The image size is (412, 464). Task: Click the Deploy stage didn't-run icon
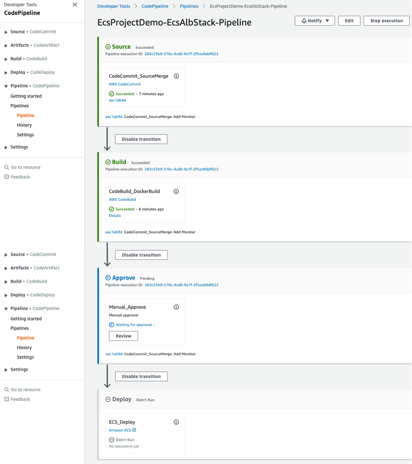tap(108, 399)
